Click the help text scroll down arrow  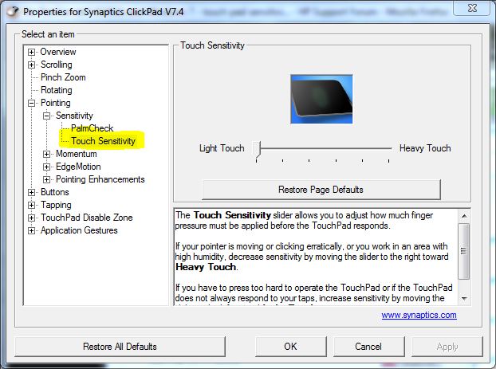tap(464, 299)
